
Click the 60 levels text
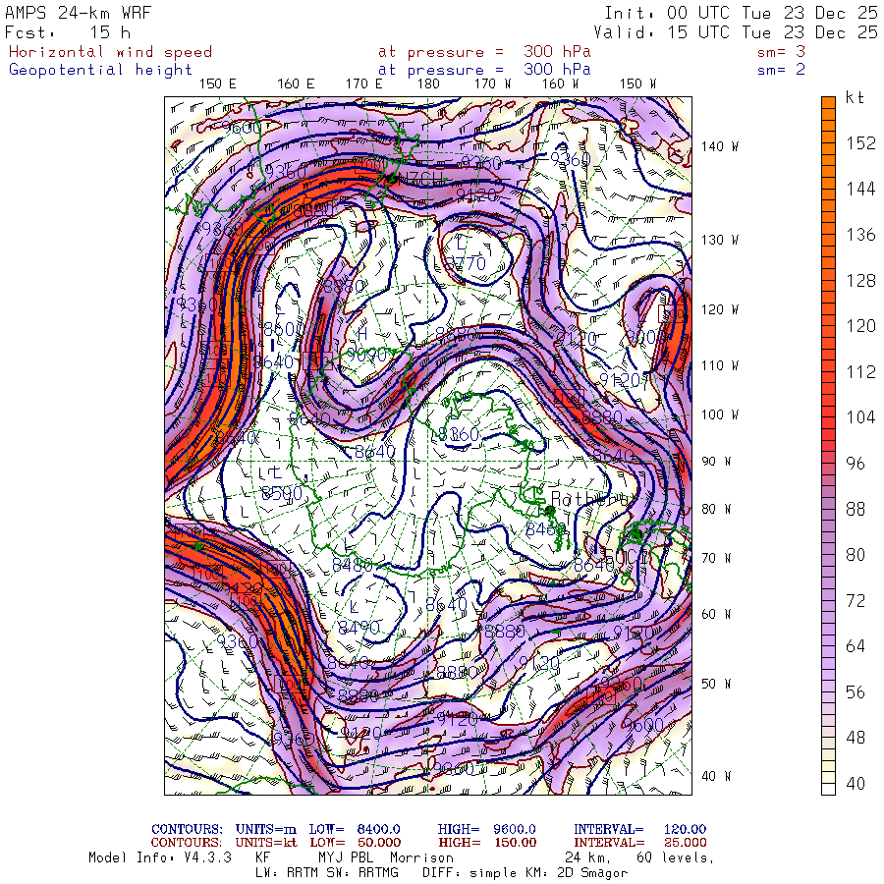click(x=676, y=858)
